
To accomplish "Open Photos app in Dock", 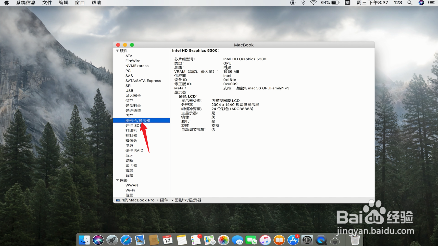I will (223, 240).
